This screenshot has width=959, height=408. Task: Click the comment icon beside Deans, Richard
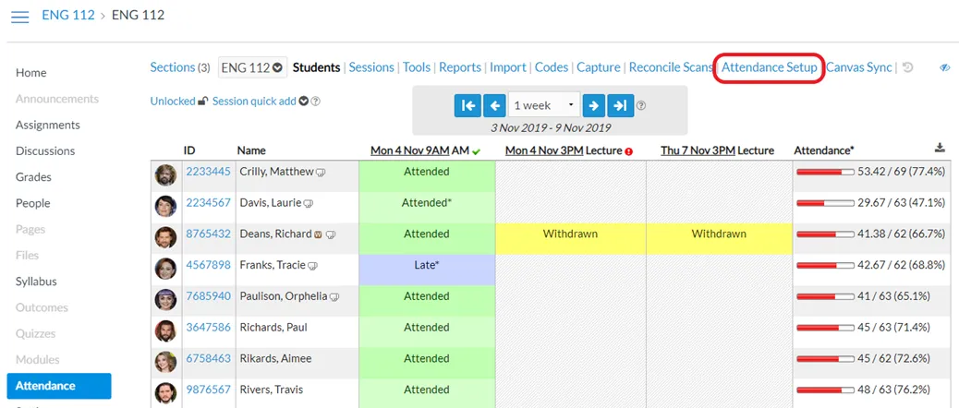(331, 234)
